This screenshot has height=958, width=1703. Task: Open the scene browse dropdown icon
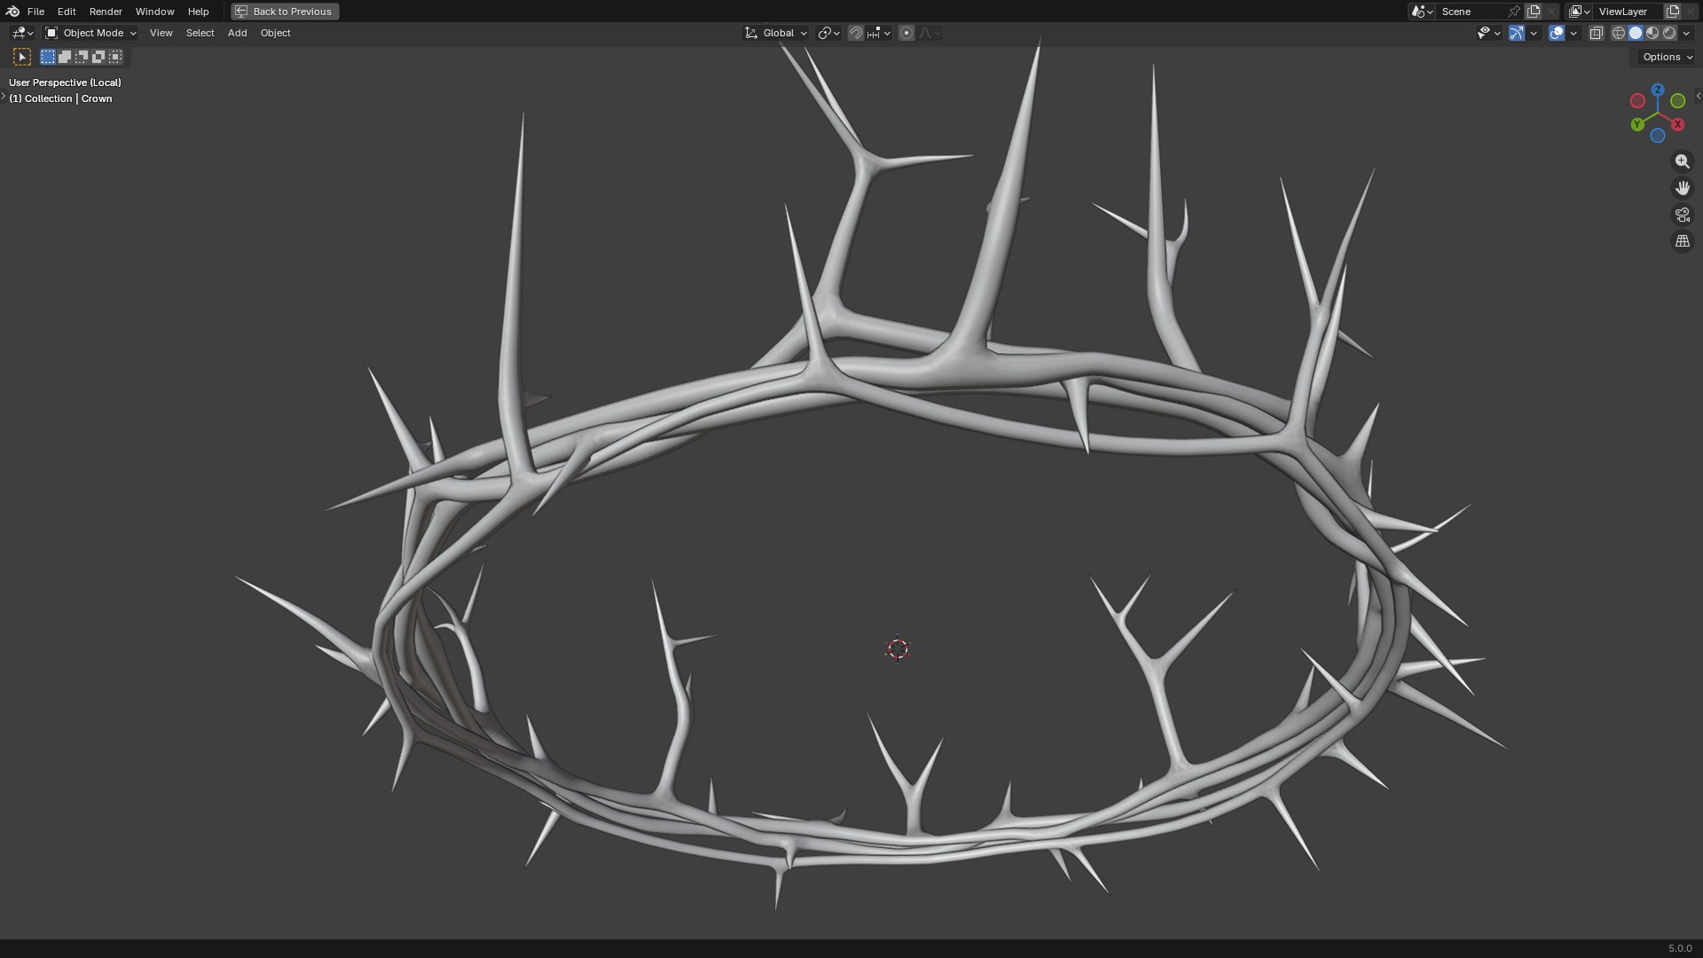(1421, 12)
